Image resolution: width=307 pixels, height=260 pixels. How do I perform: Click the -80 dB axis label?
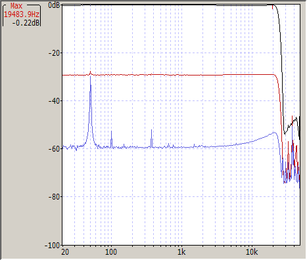(x=54, y=197)
